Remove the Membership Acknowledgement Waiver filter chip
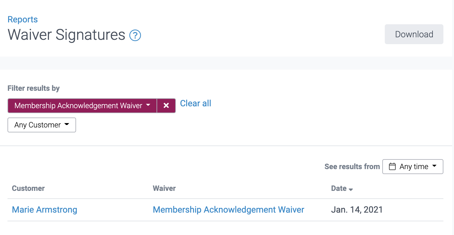Viewport: 454px width, 235px height. pos(166,105)
